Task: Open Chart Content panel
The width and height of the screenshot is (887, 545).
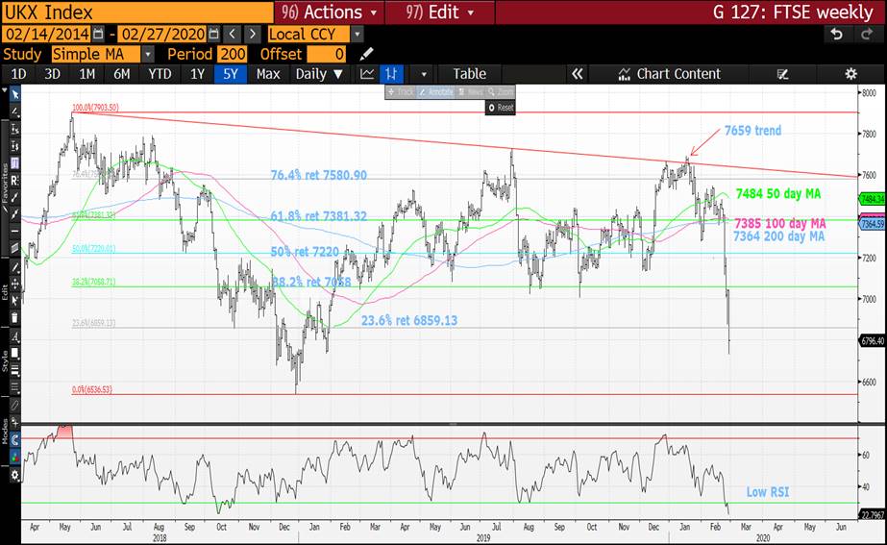Action: [670, 74]
